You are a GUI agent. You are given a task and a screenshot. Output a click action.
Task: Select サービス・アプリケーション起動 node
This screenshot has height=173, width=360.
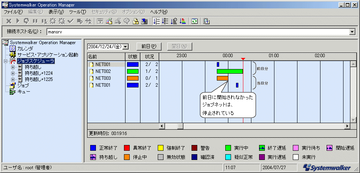48,55
